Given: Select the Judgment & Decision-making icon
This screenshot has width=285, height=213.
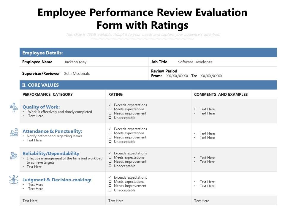Looking at the screenshot, I should pyautogui.click(x=14, y=180).
